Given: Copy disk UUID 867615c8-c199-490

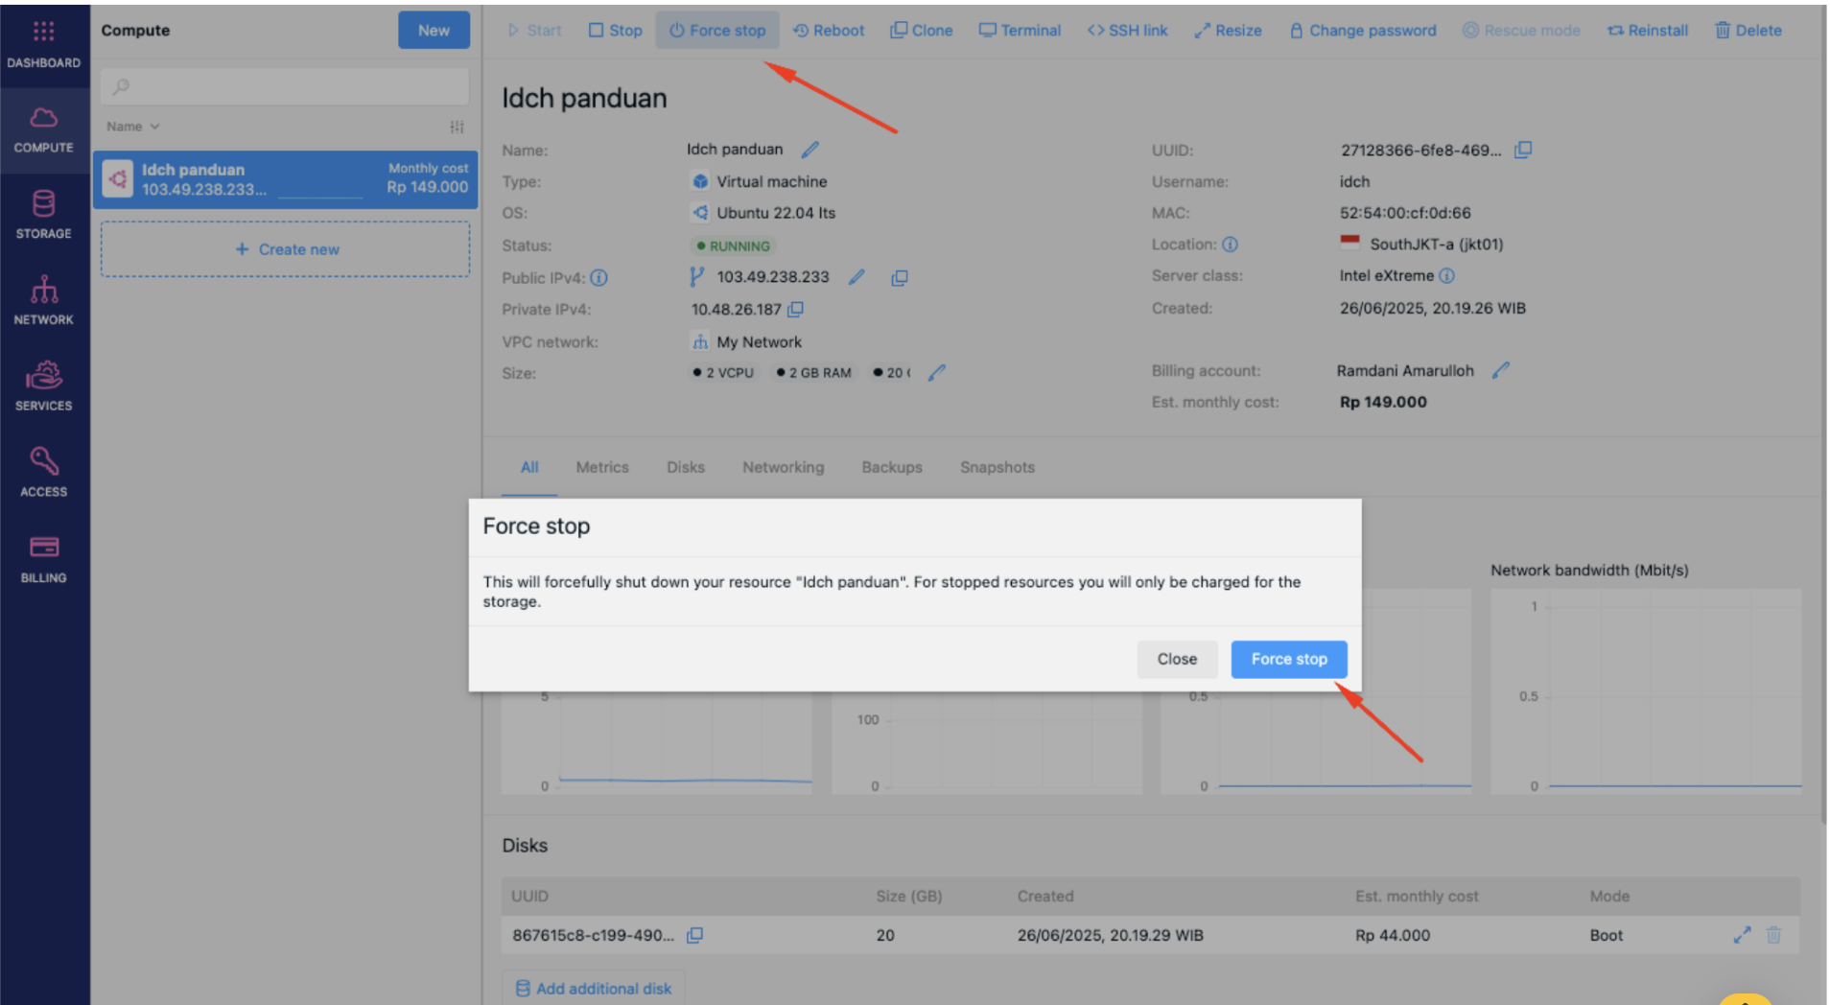Looking at the screenshot, I should pyautogui.click(x=694, y=936).
